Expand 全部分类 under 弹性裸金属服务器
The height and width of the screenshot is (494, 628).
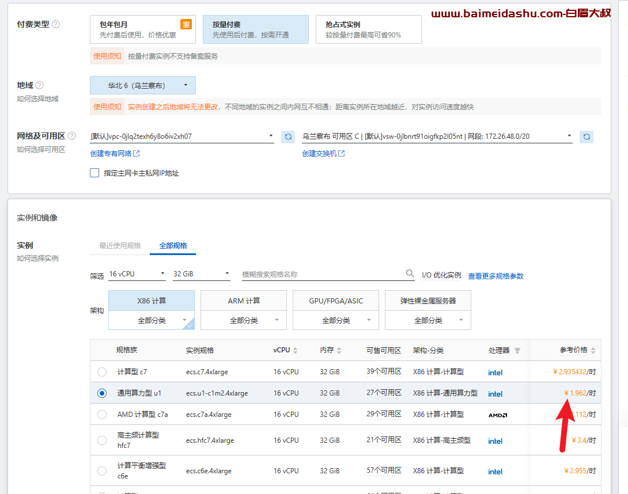(428, 320)
